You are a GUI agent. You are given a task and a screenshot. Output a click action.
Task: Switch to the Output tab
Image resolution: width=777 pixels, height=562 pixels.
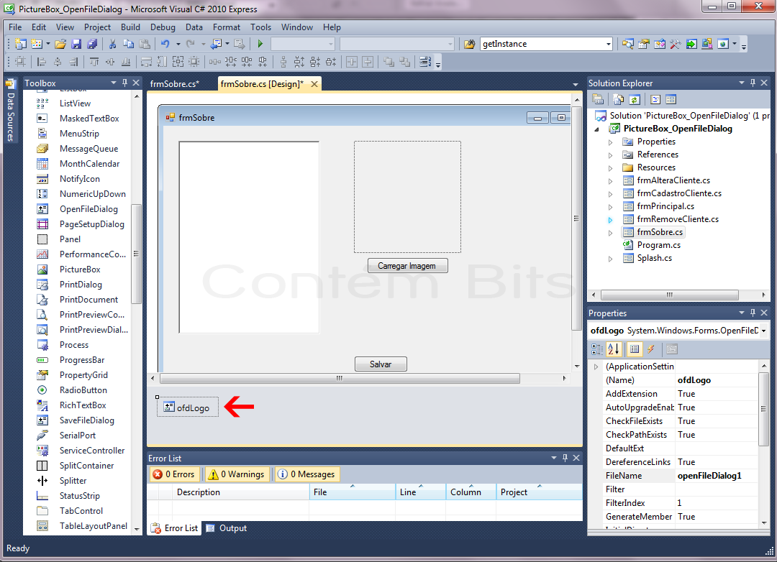click(x=227, y=528)
